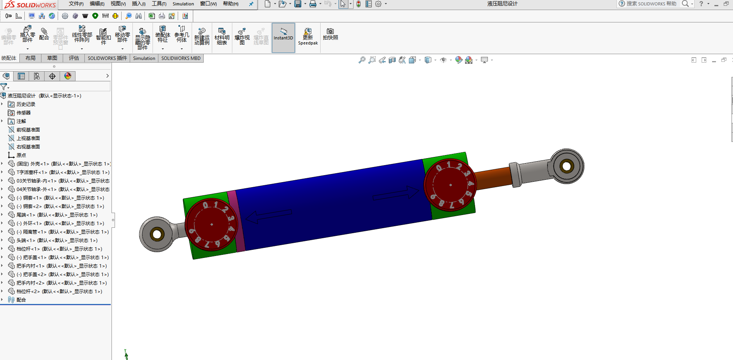Click the Zoom to Fit magnifier icon

[x=362, y=60]
